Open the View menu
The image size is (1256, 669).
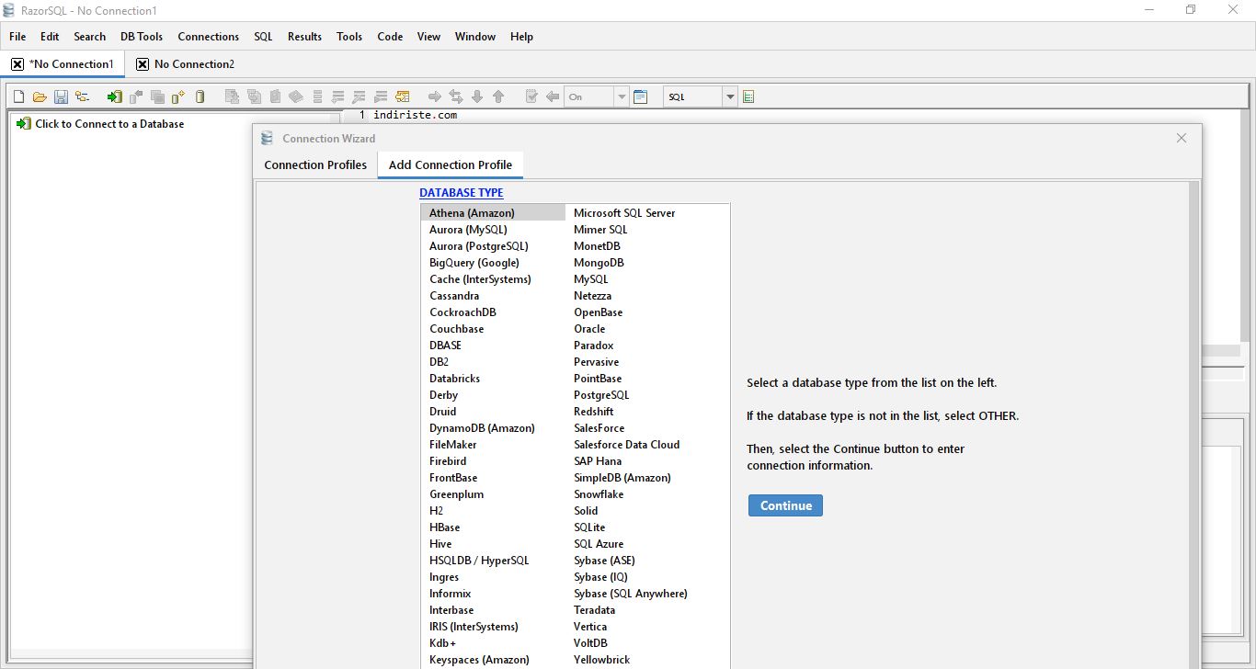pyautogui.click(x=428, y=37)
